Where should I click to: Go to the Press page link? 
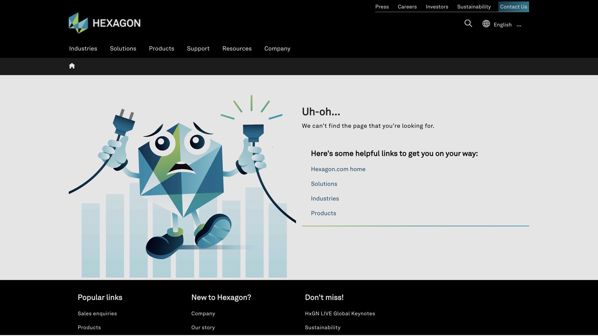pyautogui.click(x=382, y=7)
